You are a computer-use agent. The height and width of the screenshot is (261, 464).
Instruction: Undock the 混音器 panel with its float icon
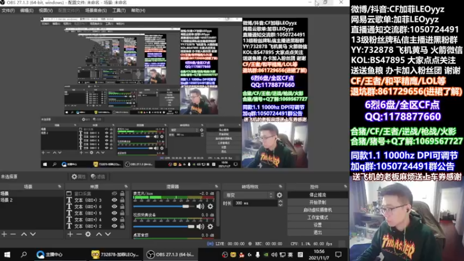pyautogui.click(x=216, y=186)
